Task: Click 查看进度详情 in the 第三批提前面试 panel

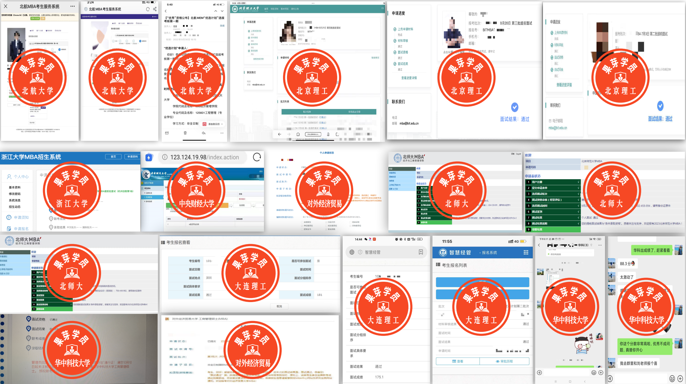Action: pos(409,78)
